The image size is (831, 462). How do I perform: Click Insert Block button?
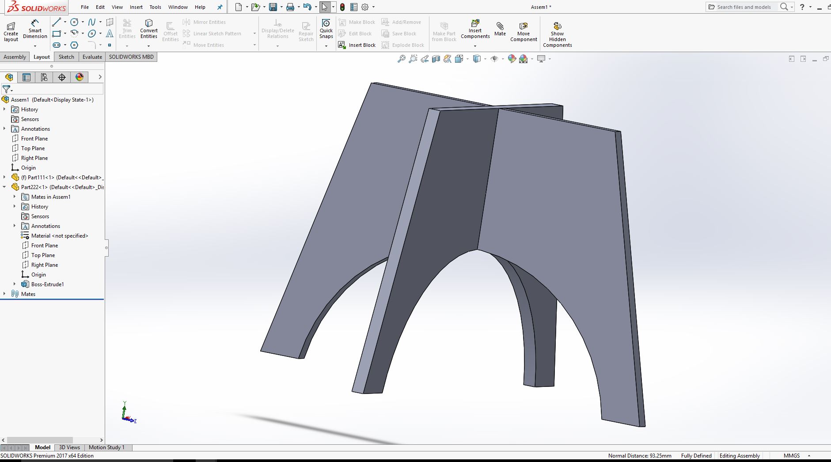click(357, 45)
